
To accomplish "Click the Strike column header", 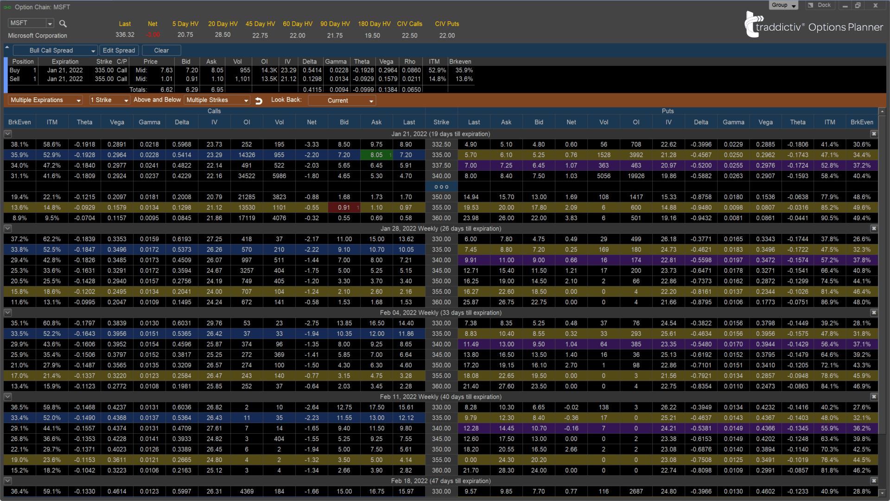I will (x=441, y=122).
